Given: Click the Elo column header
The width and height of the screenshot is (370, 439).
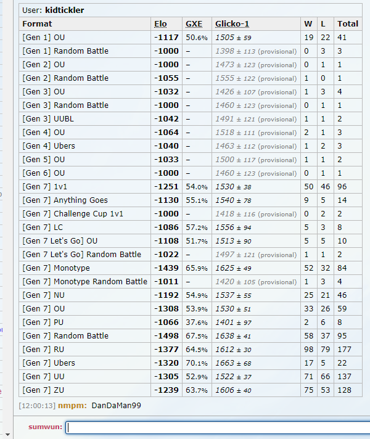Looking at the screenshot, I should 160,24.
